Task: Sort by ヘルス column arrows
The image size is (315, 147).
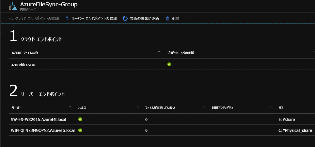Action: click(138, 107)
